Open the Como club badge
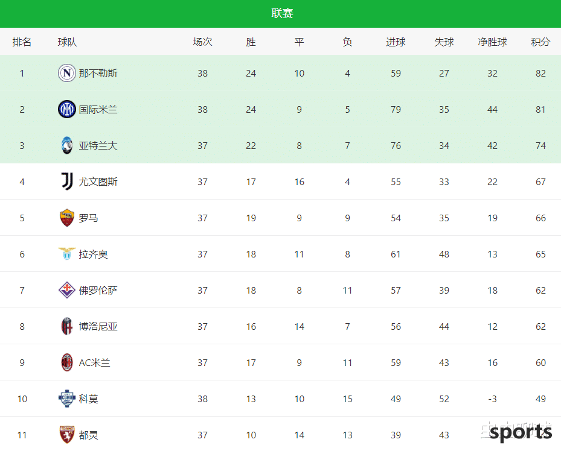 pyautogui.click(x=67, y=399)
